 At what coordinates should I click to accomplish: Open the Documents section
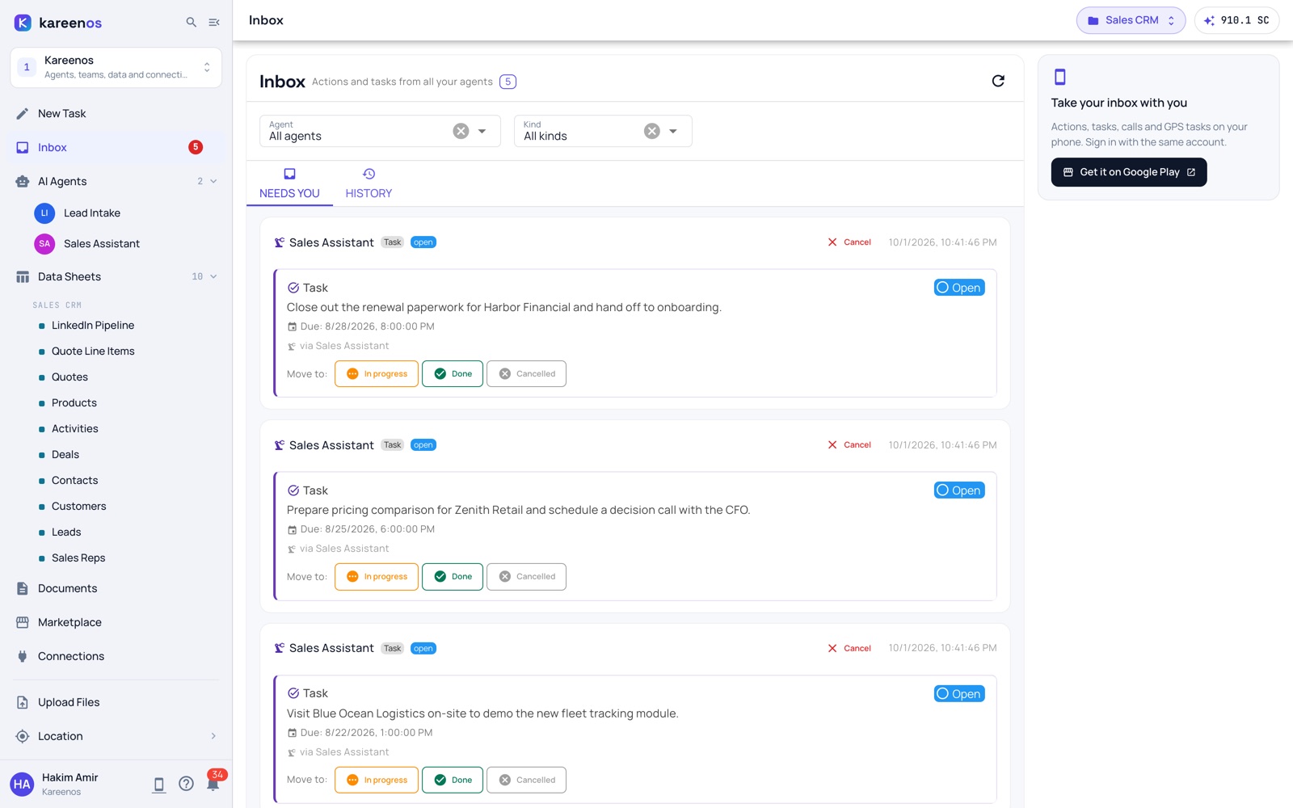pyautogui.click(x=67, y=588)
